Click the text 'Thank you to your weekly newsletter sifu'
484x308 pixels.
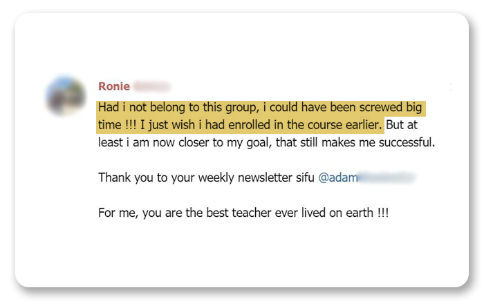pos(206,178)
